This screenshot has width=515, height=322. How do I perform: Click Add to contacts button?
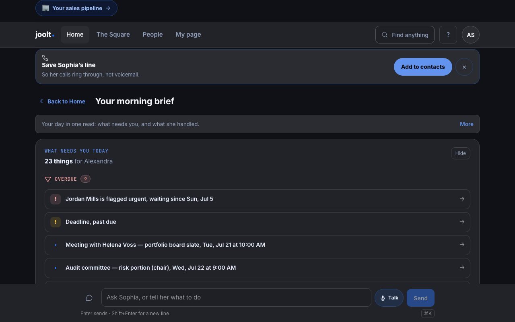[x=423, y=67]
